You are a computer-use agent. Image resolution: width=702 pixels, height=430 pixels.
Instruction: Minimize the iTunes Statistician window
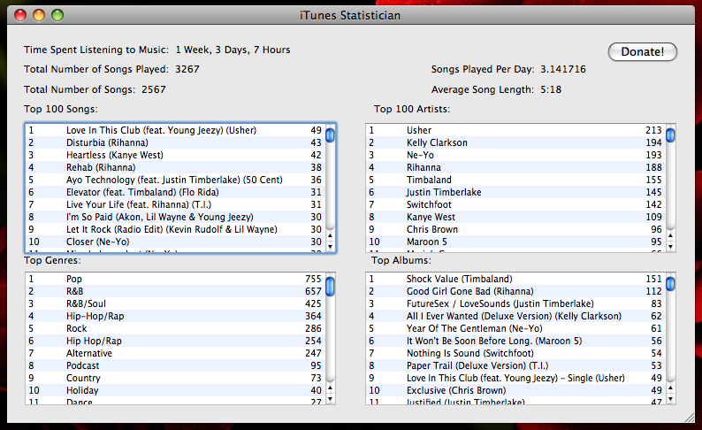[x=39, y=15]
